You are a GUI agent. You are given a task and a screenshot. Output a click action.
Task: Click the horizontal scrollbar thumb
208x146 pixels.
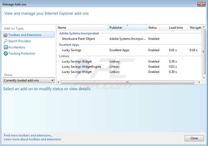127,82
